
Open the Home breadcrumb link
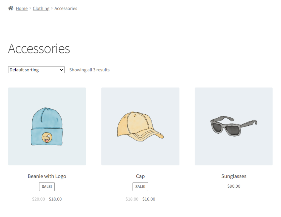coord(22,9)
